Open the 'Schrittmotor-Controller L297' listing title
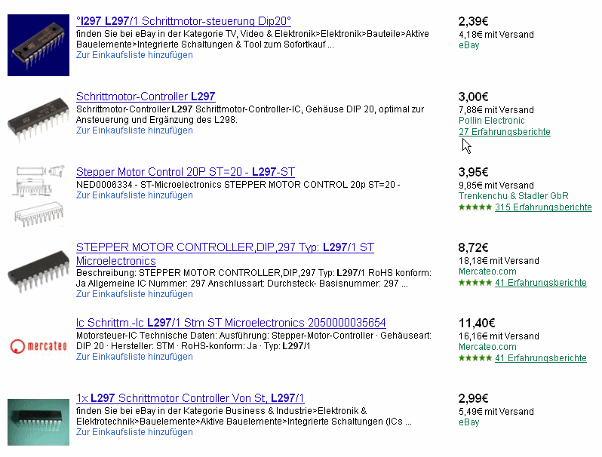Viewport: 602px width, 457px height. tap(146, 97)
